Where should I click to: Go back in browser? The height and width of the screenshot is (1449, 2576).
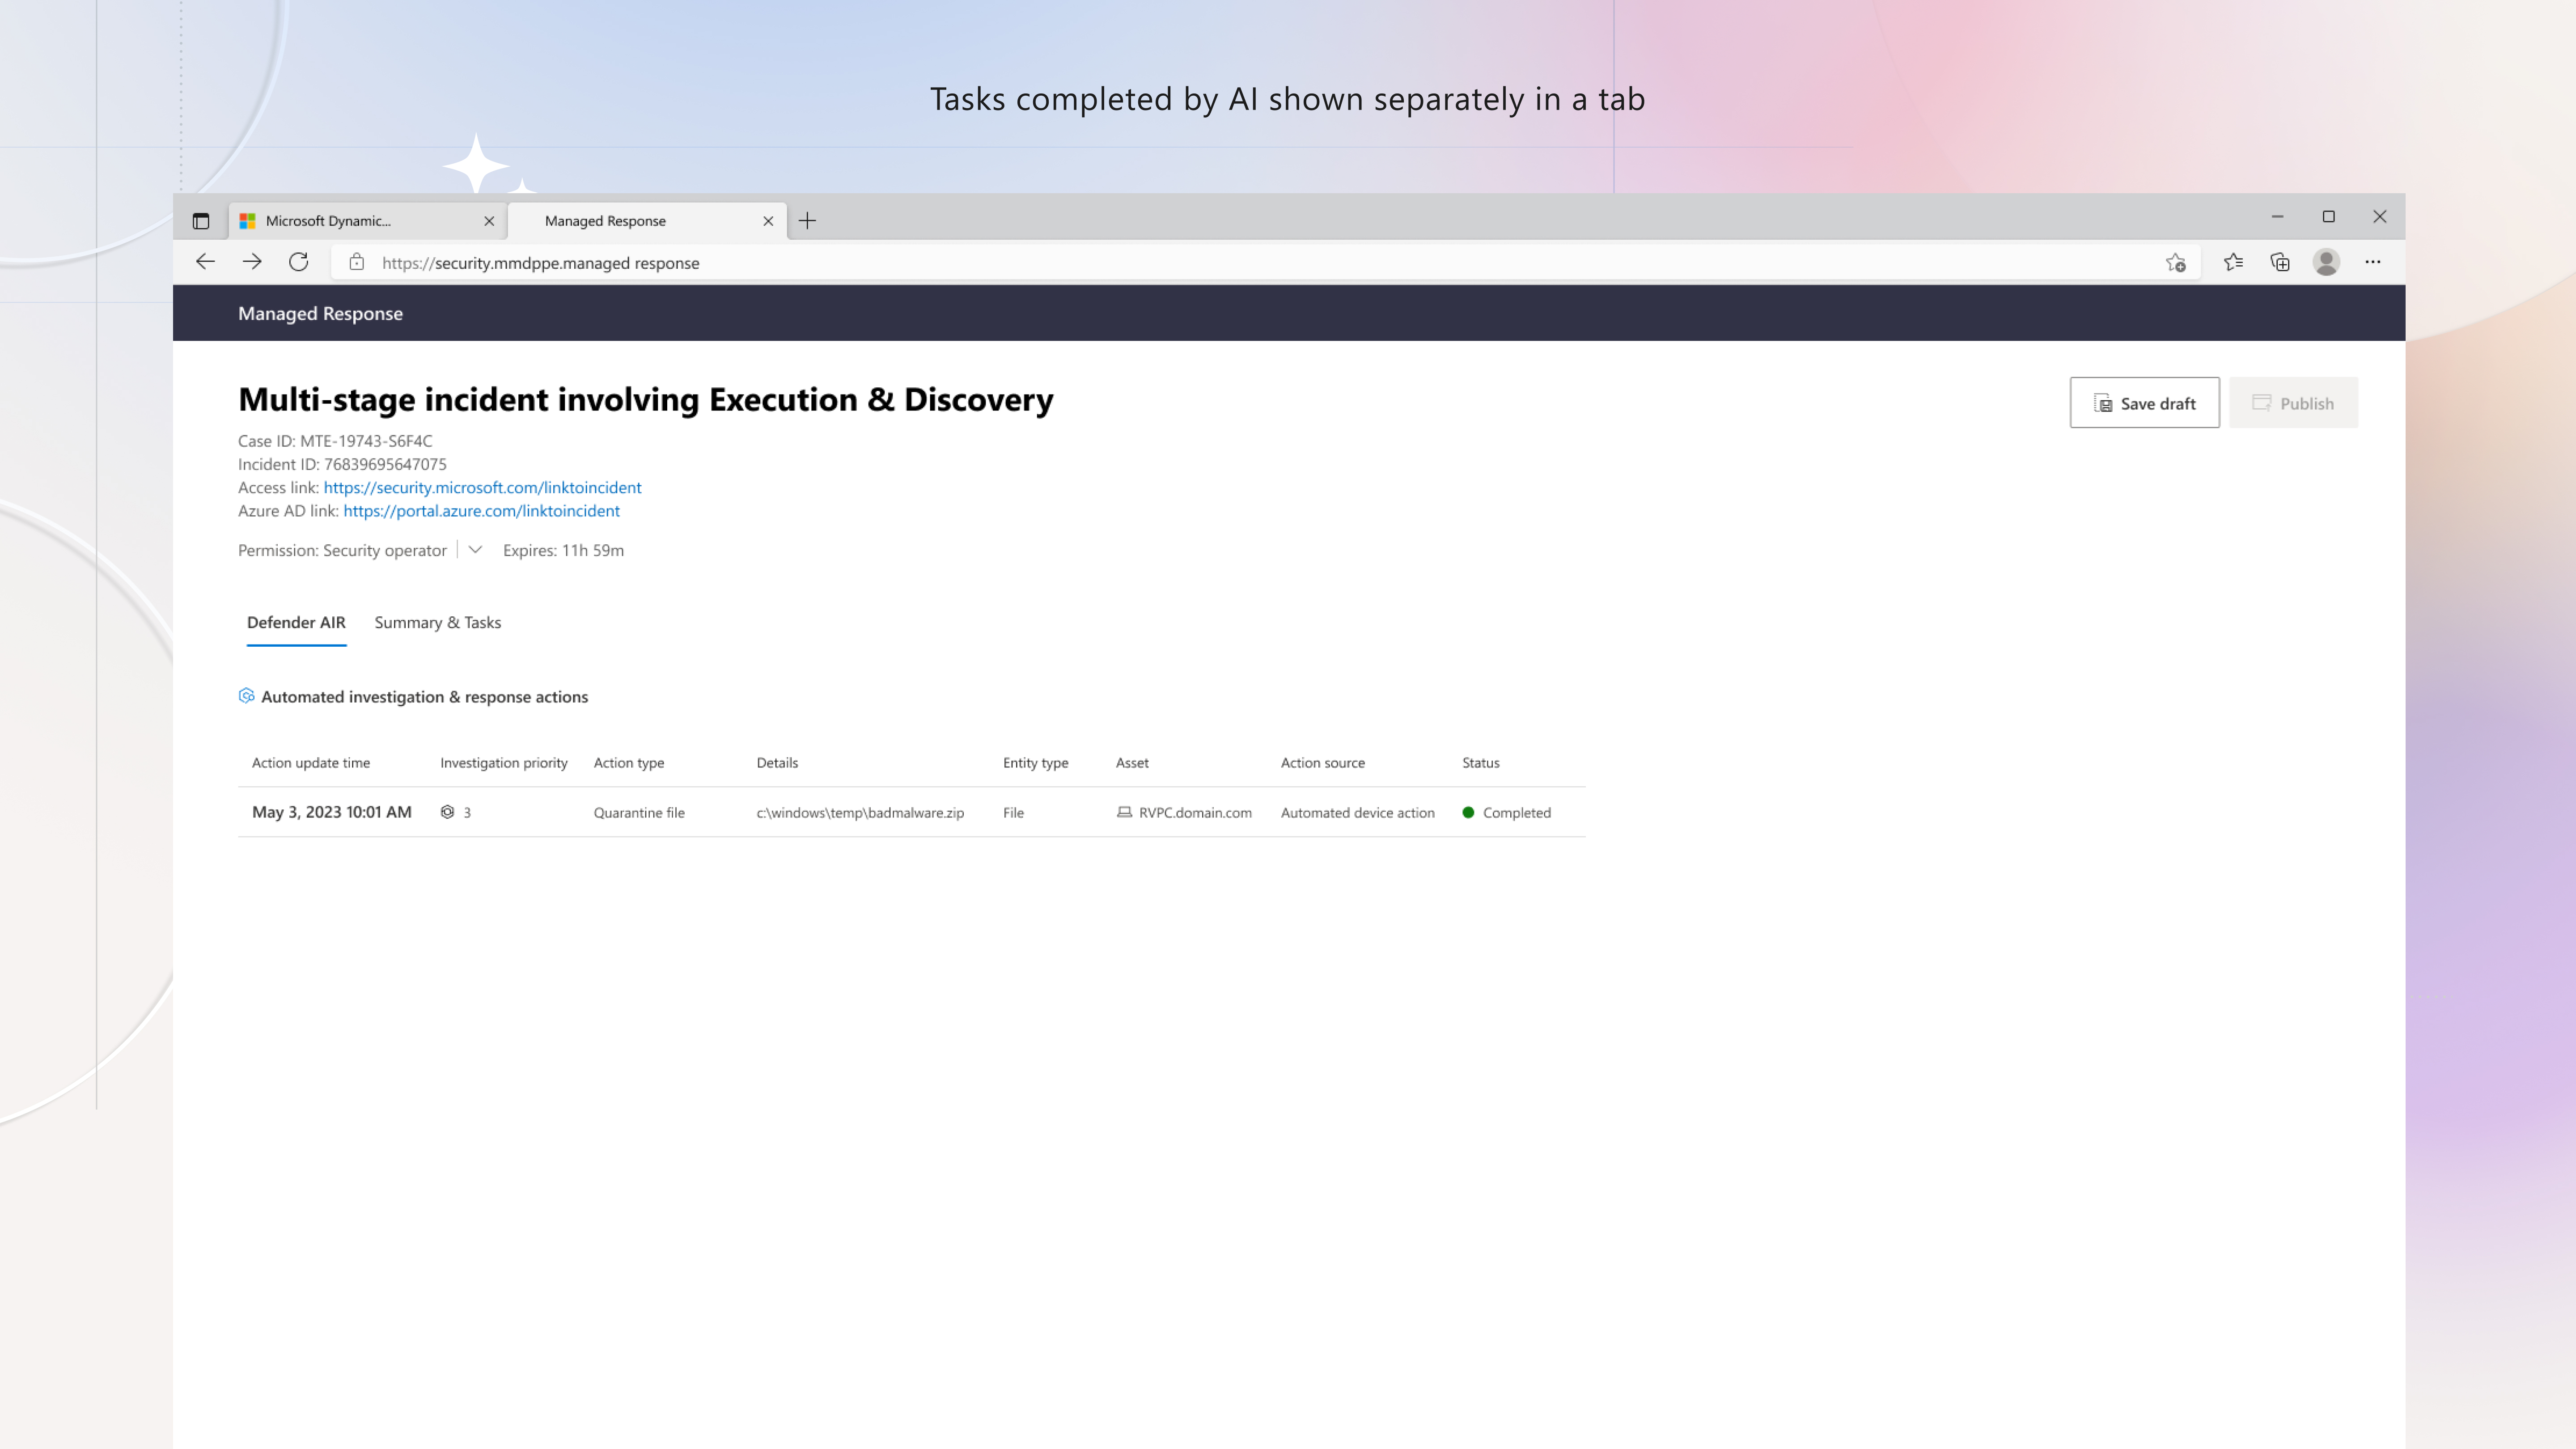tap(205, 262)
